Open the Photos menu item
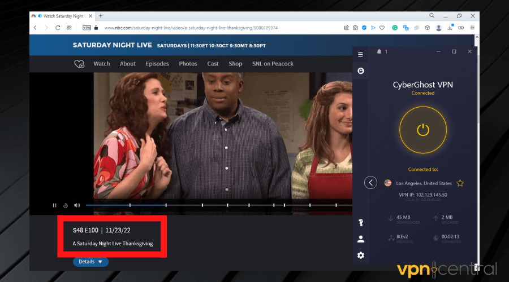Viewport: 509px width, 282px height. click(188, 64)
